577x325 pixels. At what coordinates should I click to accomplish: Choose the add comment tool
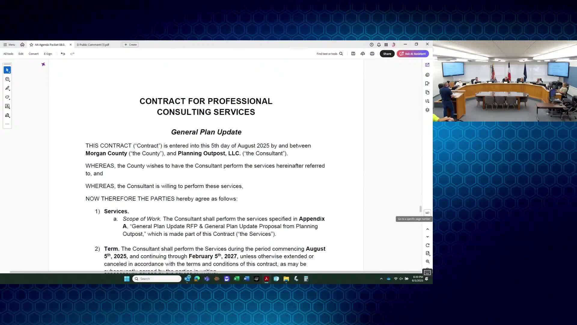[x=7, y=79]
